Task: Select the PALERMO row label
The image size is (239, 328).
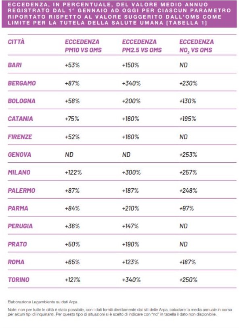Action: tap(21, 190)
